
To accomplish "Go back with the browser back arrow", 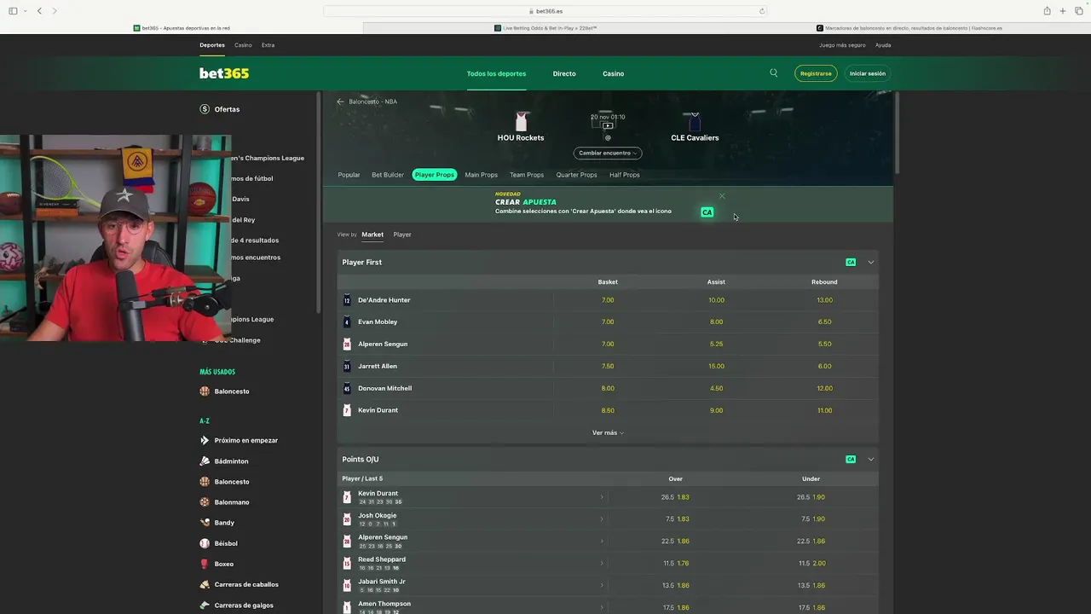I will click(39, 11).
